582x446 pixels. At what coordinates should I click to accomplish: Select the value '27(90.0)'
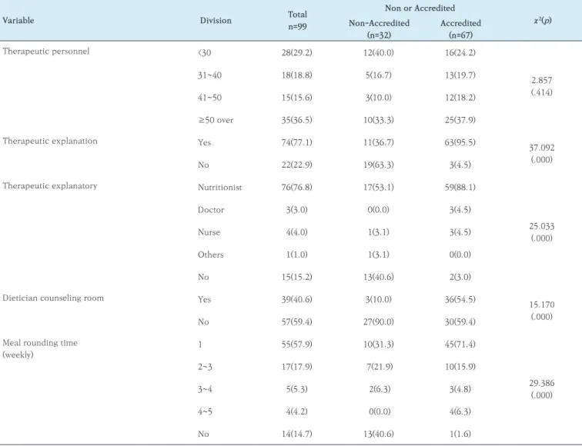pos(379,321)
